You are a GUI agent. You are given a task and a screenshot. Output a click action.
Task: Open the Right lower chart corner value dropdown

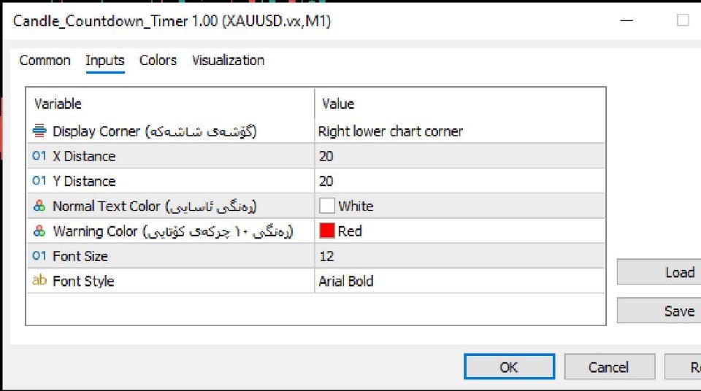pyautogui.click(x=459, y=131)
